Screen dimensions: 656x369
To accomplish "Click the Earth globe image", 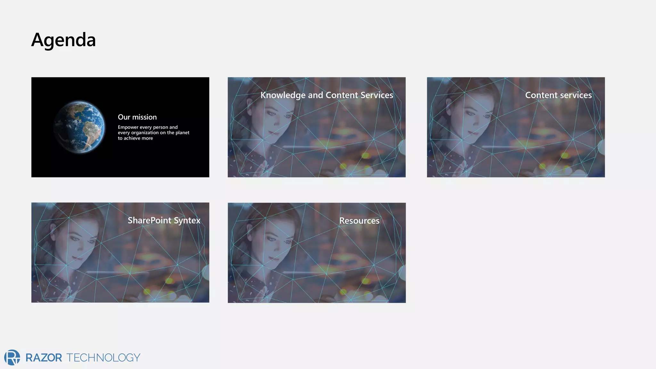I will point(79,127).
